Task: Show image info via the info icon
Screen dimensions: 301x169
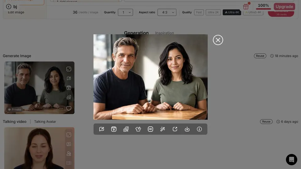Action: coord(199,129)
